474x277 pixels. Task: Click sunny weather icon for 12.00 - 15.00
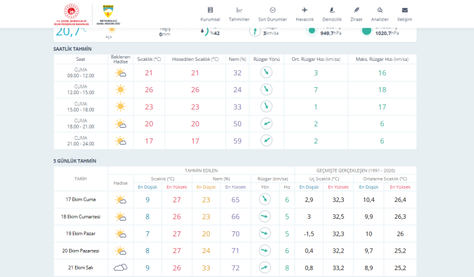point(120,90)
